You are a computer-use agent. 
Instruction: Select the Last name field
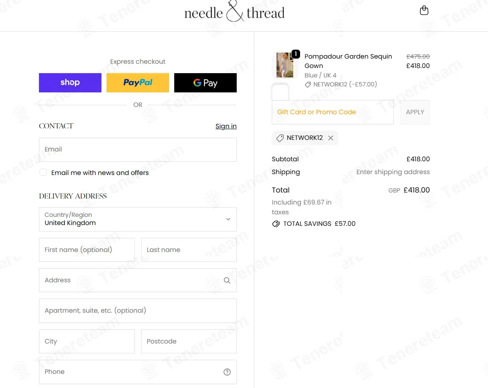pyautogui.click(x=189, y=250)
